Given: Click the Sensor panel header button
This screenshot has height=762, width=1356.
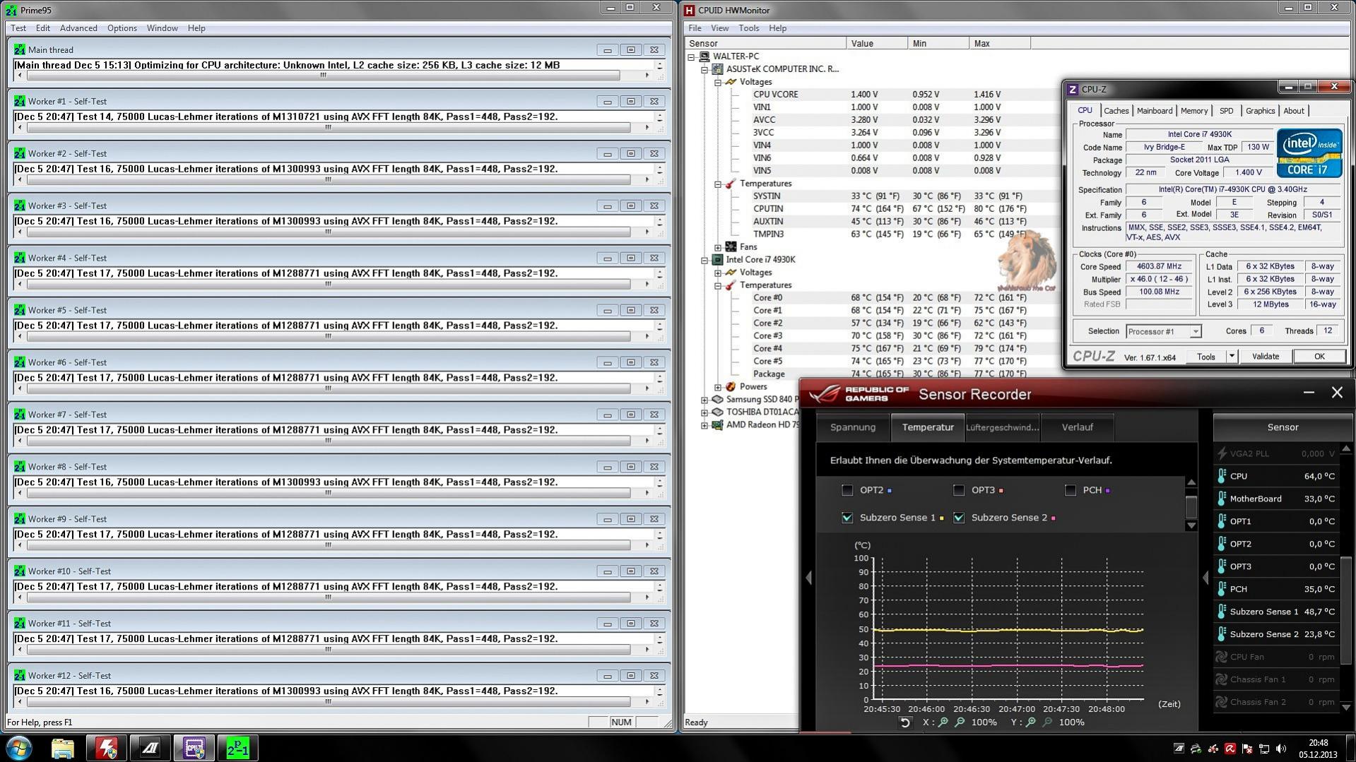Looking at the screenshot, I should [x=1283, y=427].
